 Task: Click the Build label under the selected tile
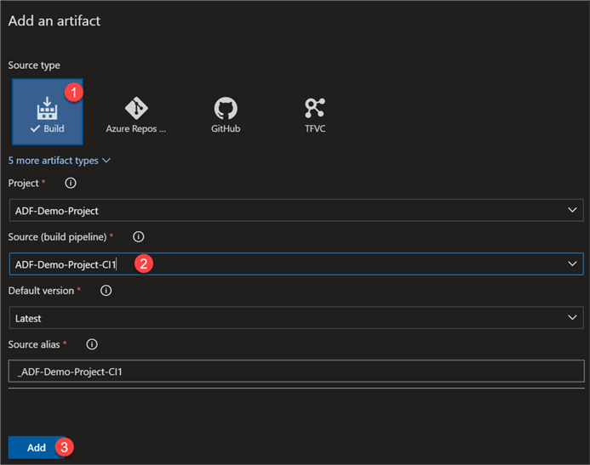tap(54, 129)
